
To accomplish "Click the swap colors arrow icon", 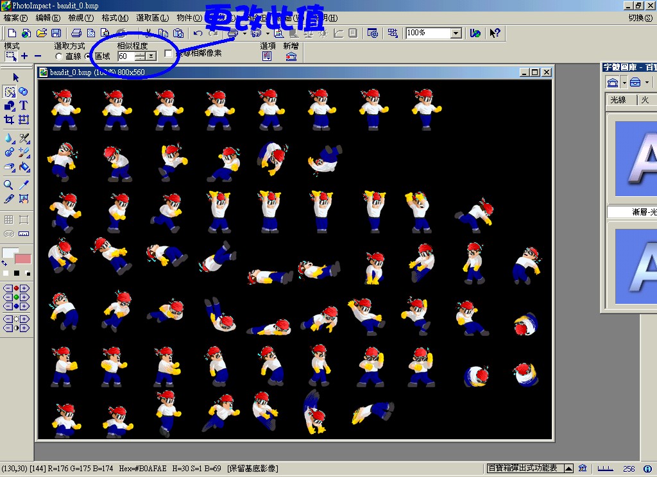I will [x=4, y=264].
